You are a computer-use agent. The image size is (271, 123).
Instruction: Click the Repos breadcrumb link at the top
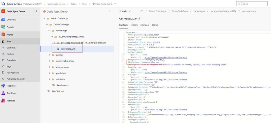point(74,4)
